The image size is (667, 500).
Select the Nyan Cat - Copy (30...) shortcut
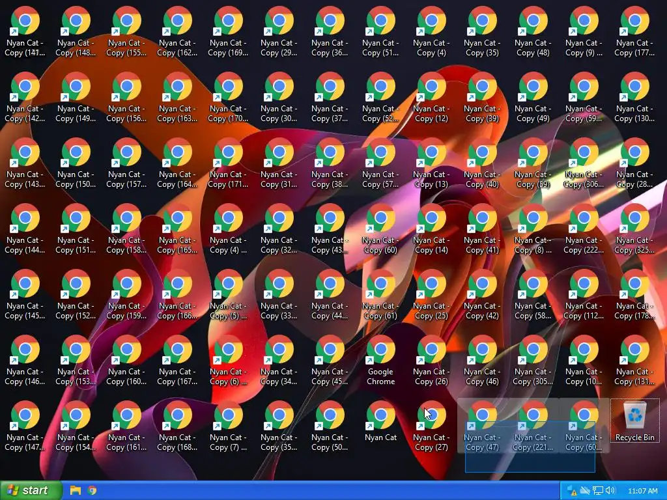coord(279,98)
